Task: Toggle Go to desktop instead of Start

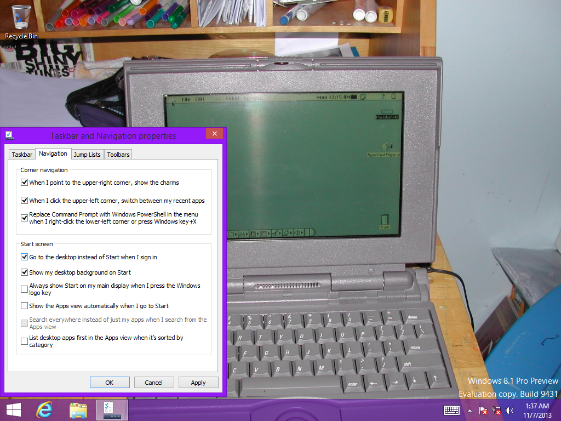Action: [24, 257]
